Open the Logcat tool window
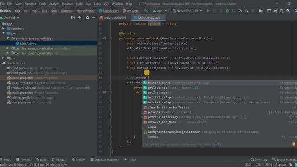This screenshot has height=167, width=297. pos(59,160)
